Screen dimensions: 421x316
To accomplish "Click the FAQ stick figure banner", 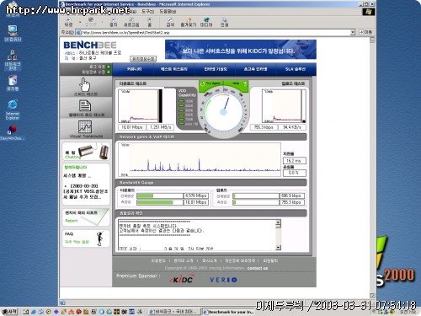I will [x=86, y=238].
